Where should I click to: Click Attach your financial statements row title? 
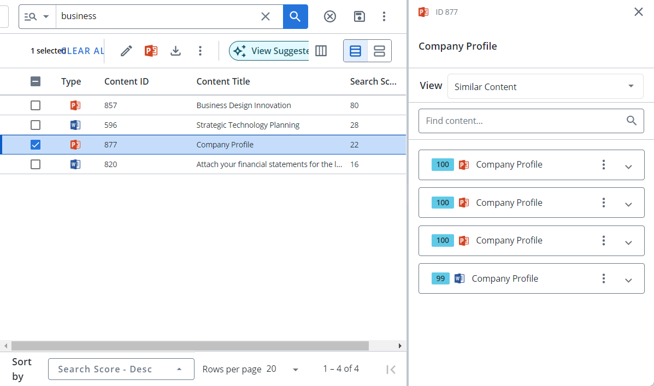269,164
